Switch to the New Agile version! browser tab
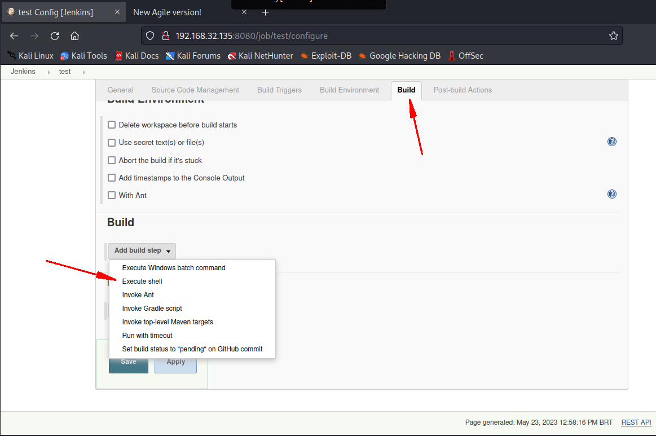Viewport: 656px width, 436px height. (168, 12)
